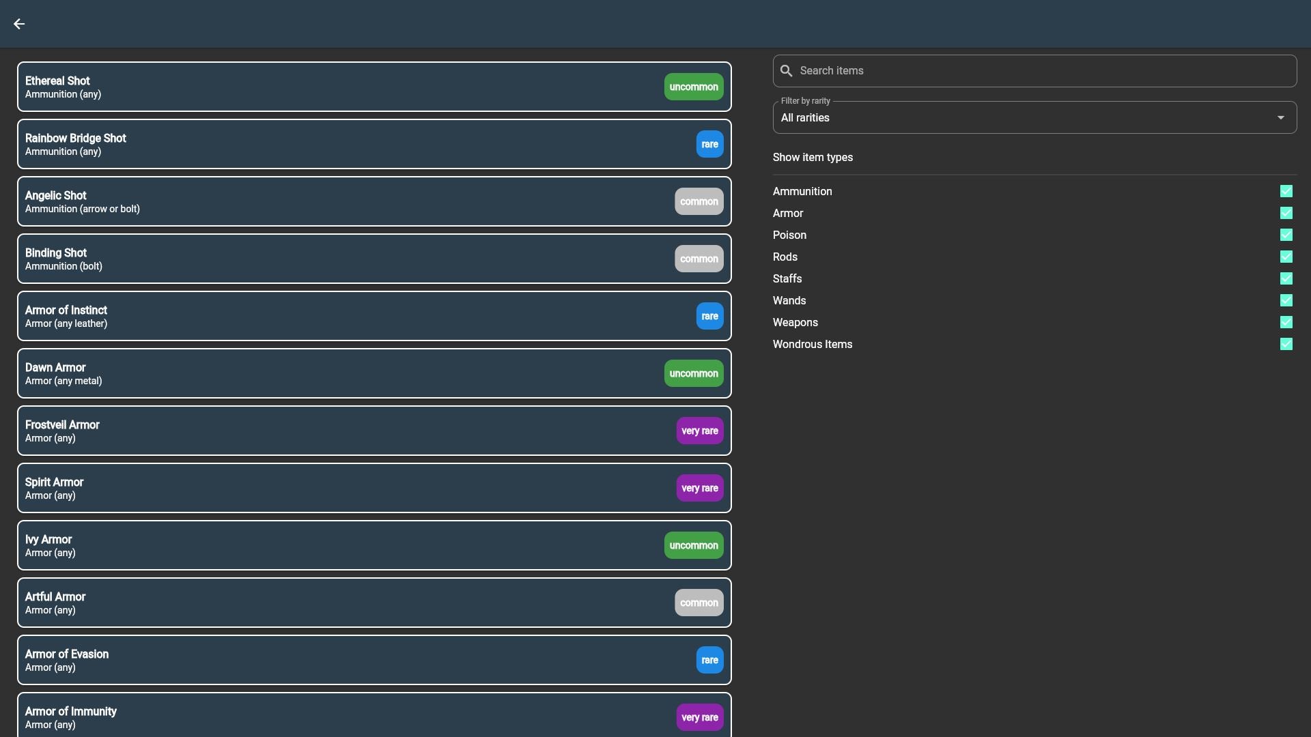Viewport: 1311px width, 737px height.
Task: Click the back arrow icon
Action: click(19, 24)
